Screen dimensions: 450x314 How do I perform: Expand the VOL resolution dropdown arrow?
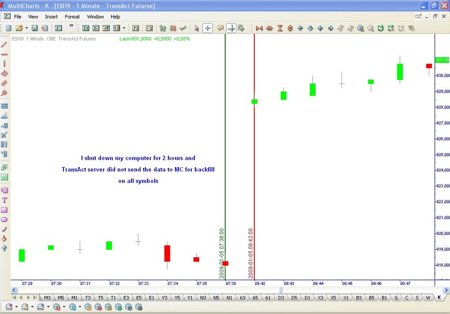pos(32,307)
